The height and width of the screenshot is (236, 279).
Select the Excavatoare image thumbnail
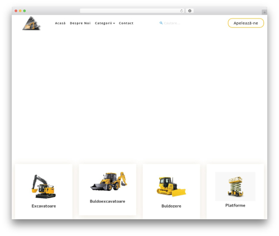pos(44,186)
